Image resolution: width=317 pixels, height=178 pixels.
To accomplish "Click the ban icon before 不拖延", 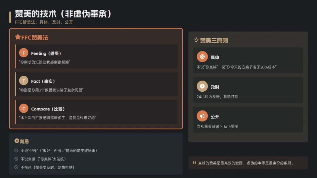I will click(x=16, y=167).
